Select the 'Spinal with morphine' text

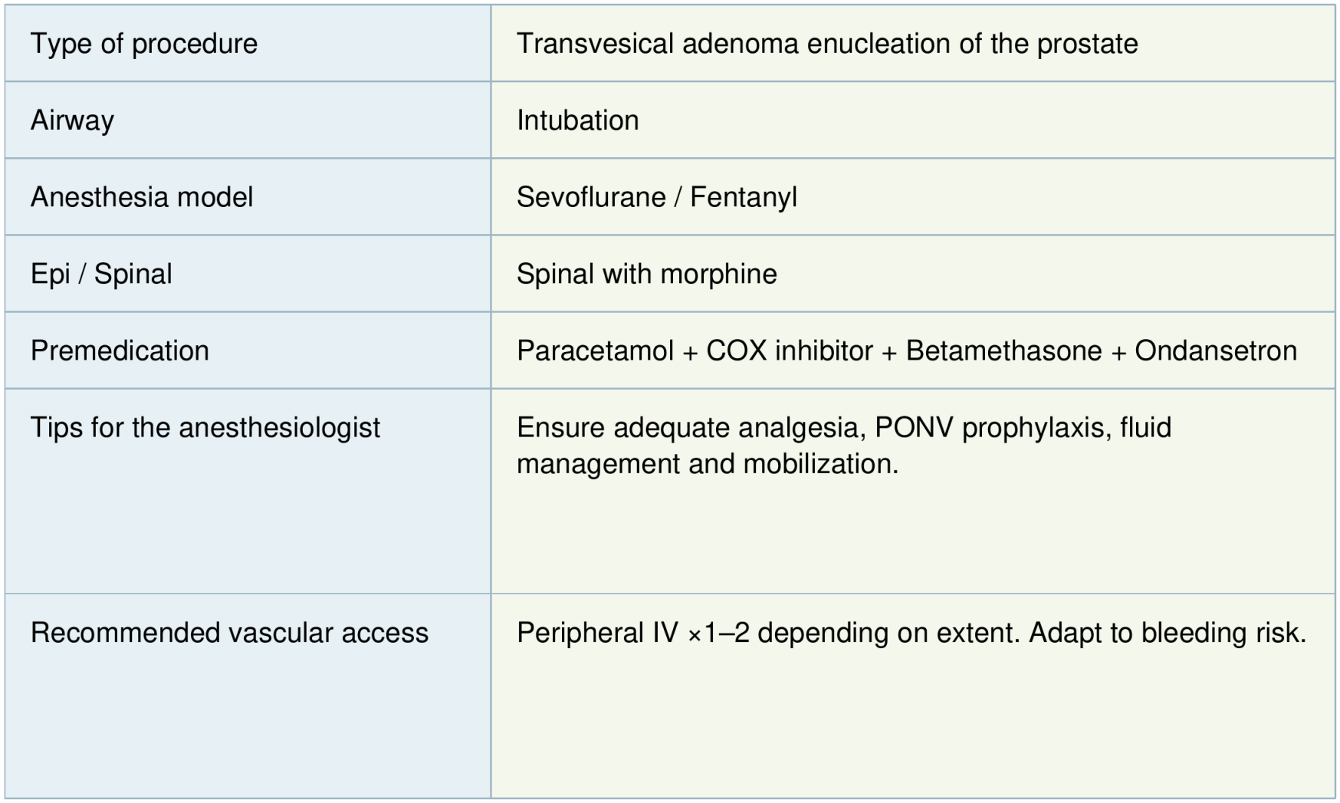click(x=646, y=274)
